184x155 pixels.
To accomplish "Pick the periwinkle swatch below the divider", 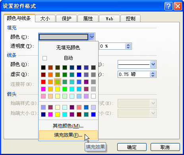I will [43, 107].
